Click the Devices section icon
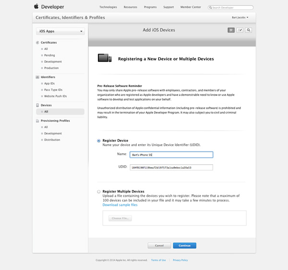288x270 pixels. point(37,105)
